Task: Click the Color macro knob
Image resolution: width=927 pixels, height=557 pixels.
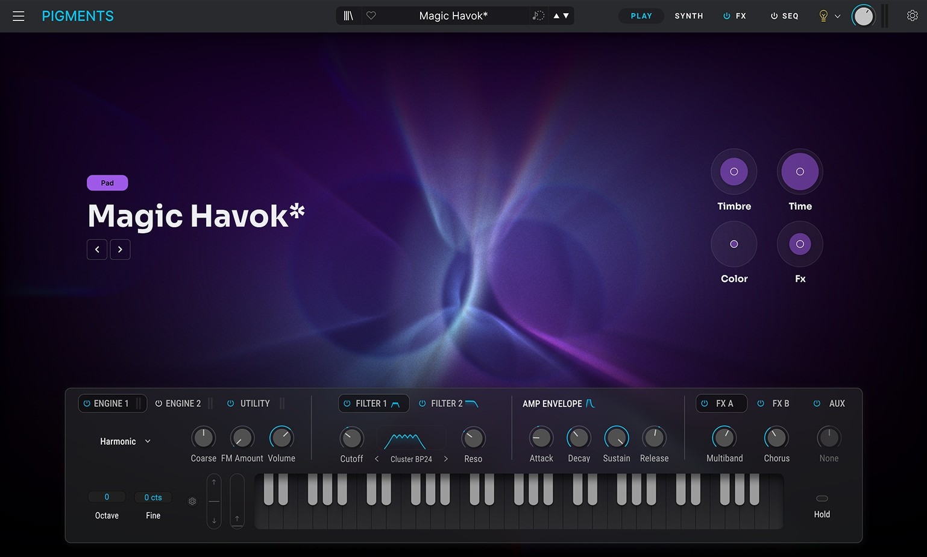Action: (734, 244)
